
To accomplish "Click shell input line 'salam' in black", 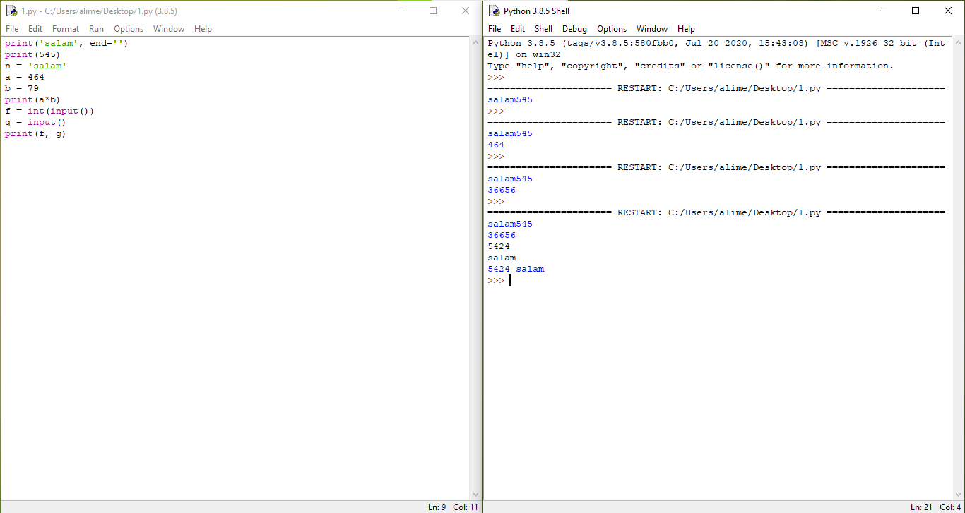I will [x=502, y=258].
